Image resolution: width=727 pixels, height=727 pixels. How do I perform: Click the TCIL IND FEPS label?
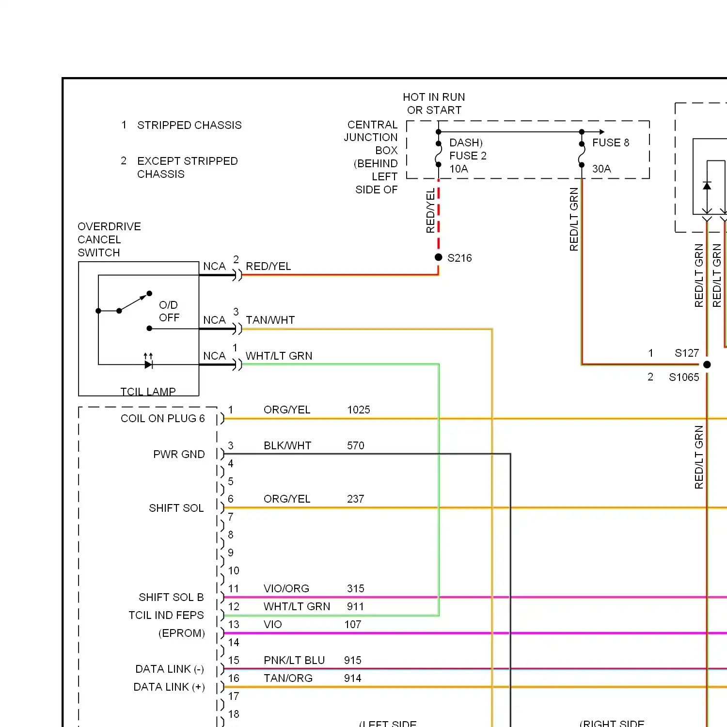(166, 615)
